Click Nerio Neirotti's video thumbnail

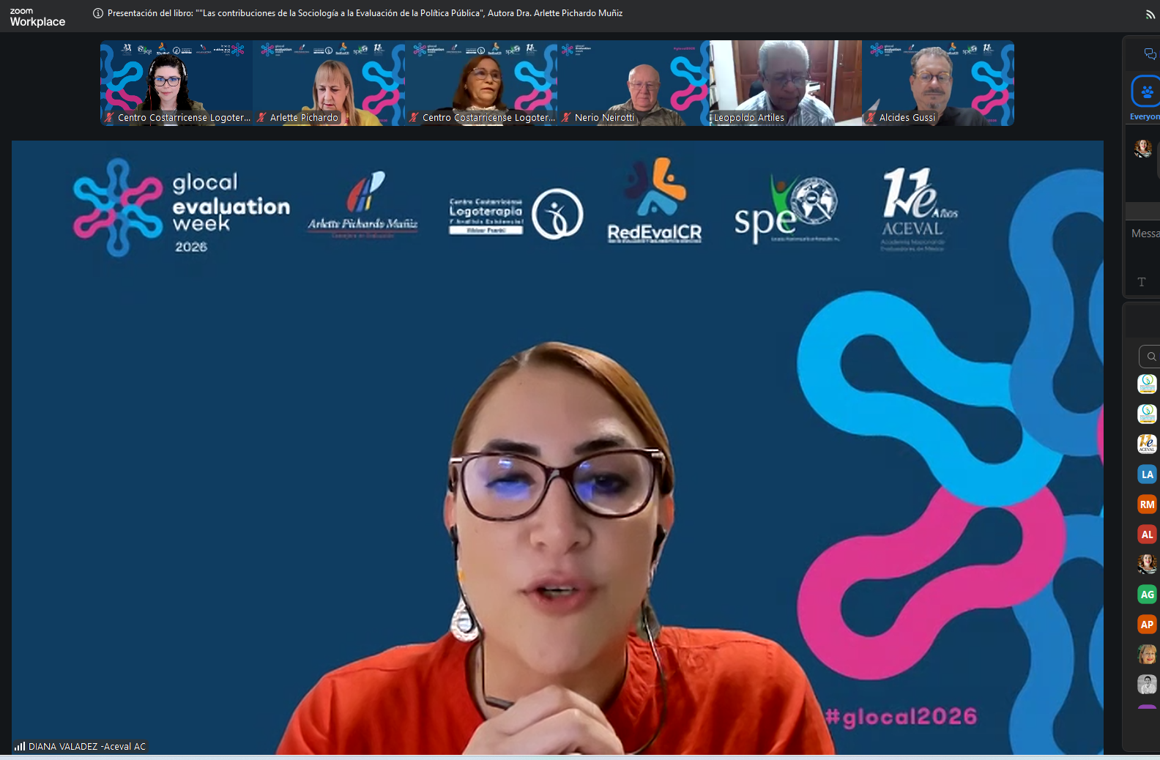(633, 83)
